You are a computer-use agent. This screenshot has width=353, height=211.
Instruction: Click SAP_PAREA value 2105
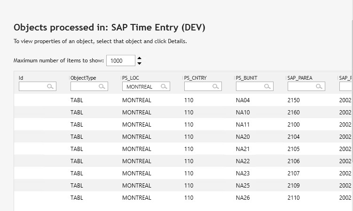pyautogui.click(x=294, y=149)
